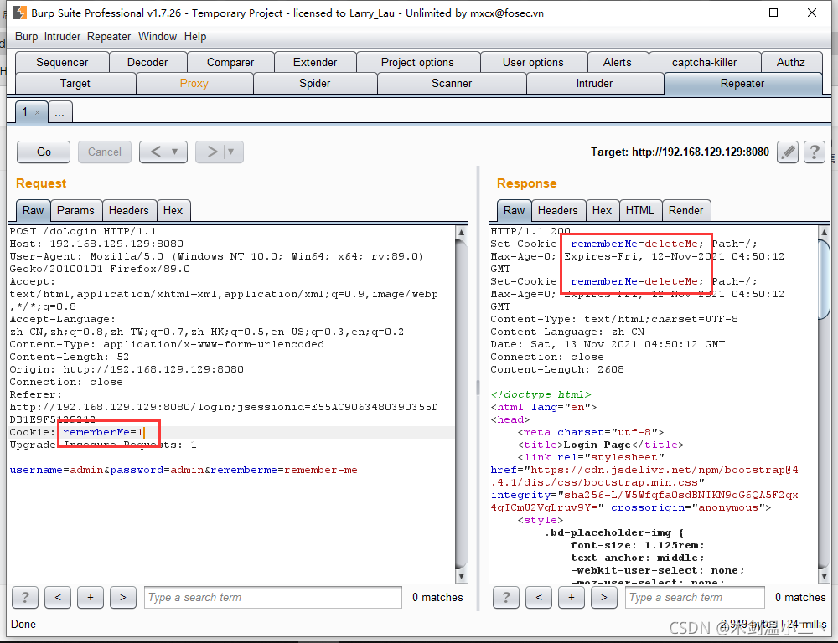Screen dimensions: 838x643
Task: Open the Help menu
Action: tap(195, 36)
